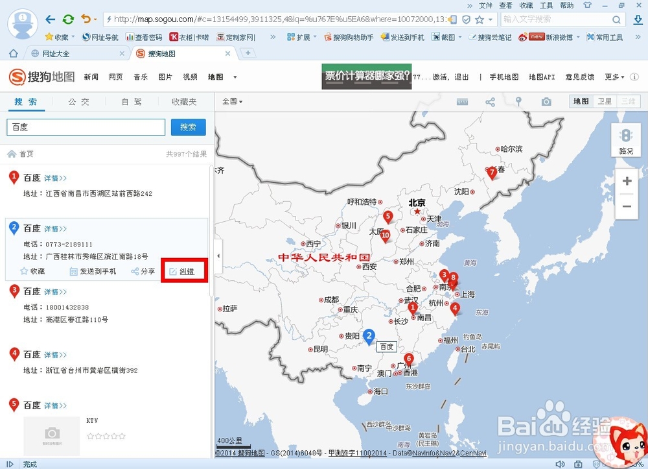Select the 收藏夹 tab
The height and width of the screenshot is (469, 648).
[184, 102]
